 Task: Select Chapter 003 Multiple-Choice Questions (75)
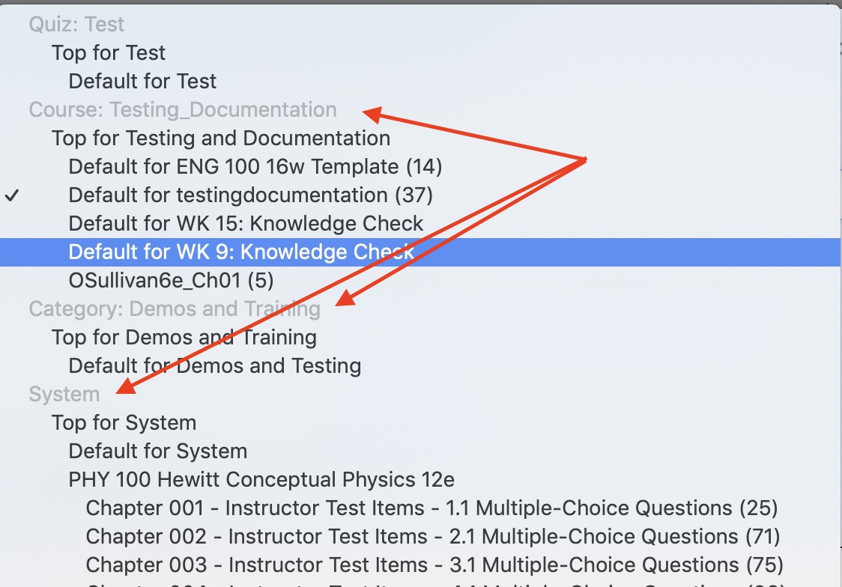click(434, 565)
